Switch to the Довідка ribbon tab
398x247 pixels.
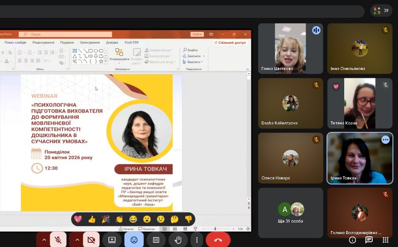112,42
